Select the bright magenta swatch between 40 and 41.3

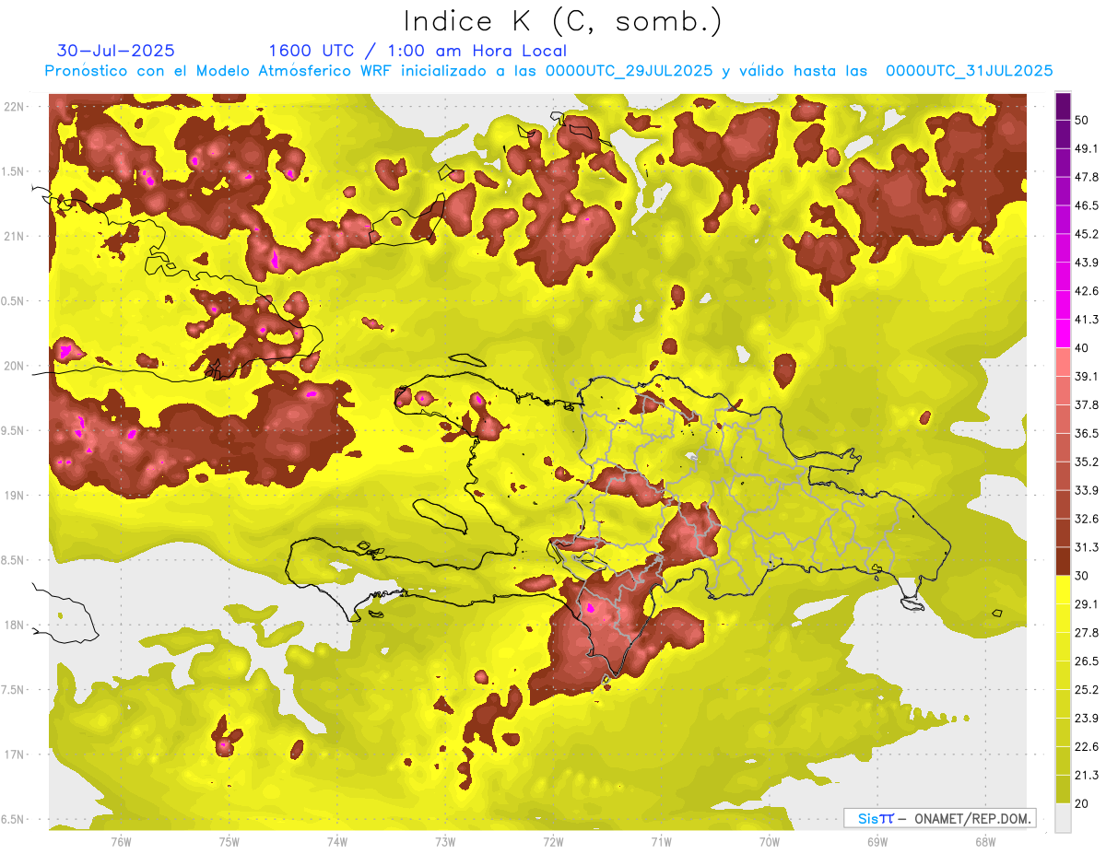(x=1063, y=333)
